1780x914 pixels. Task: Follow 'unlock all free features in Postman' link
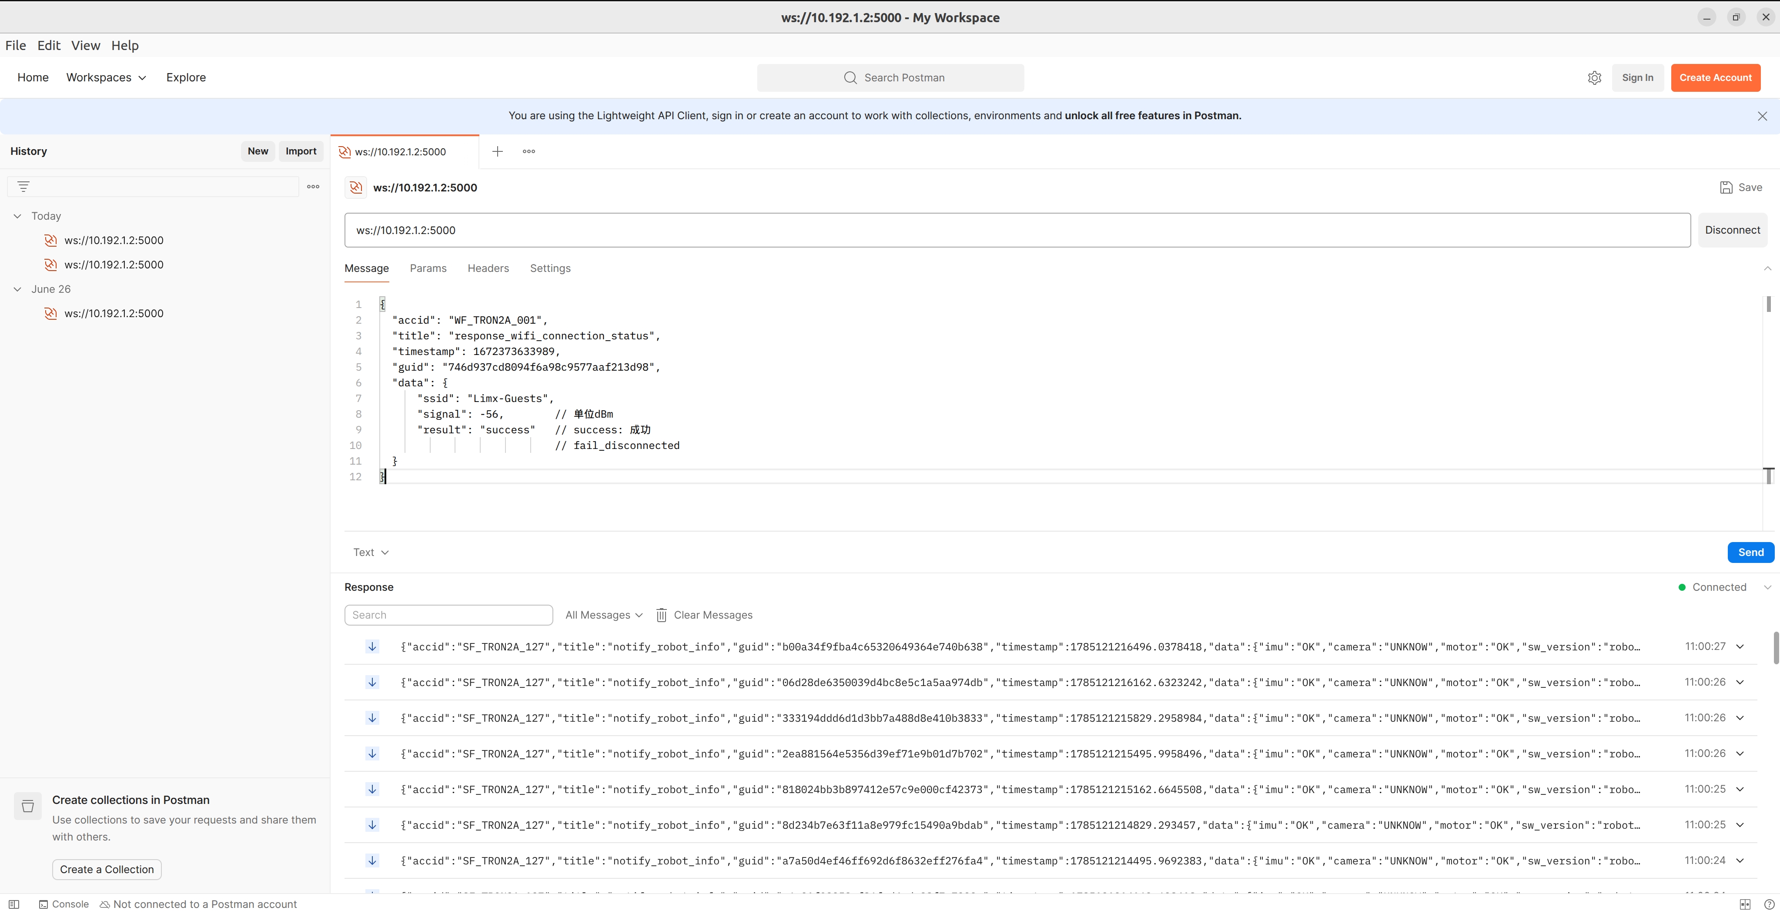pos(1153,116)
